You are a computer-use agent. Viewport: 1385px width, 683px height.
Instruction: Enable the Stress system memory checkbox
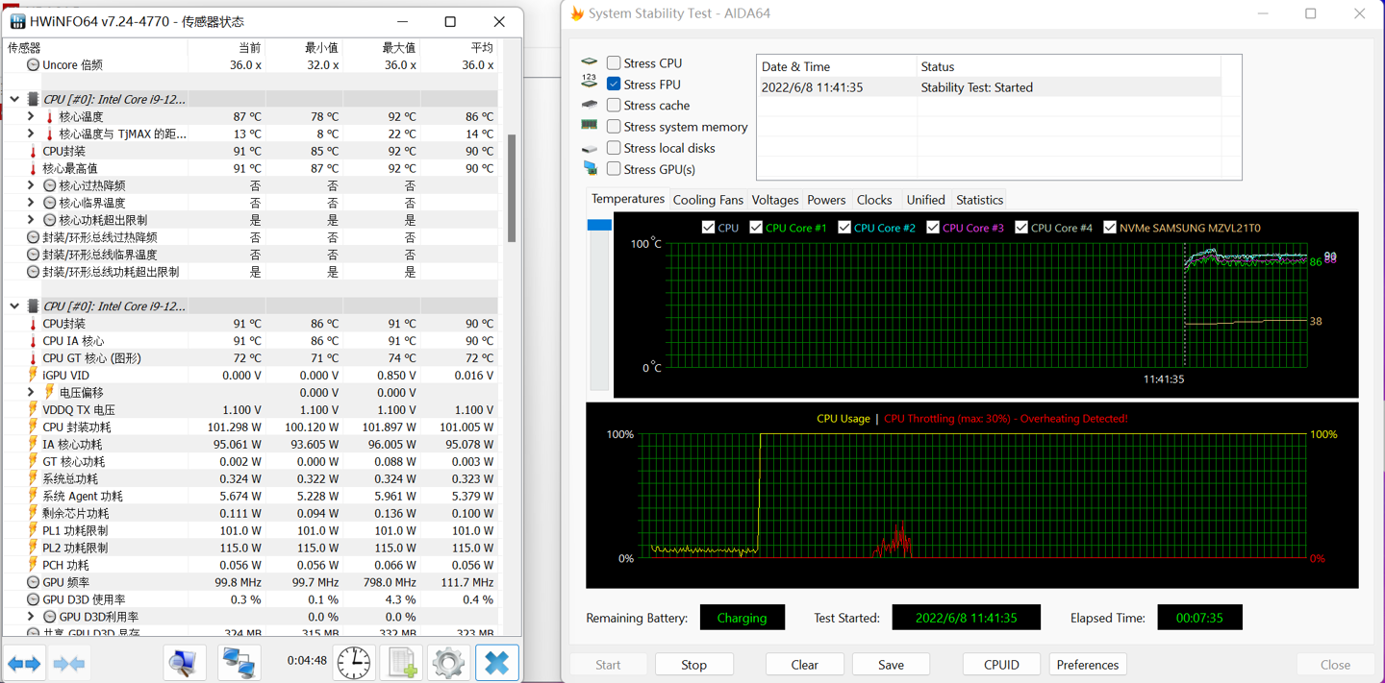(614, 126)
